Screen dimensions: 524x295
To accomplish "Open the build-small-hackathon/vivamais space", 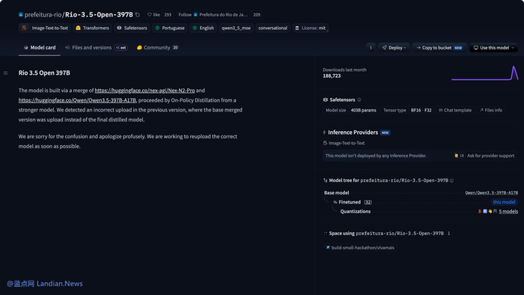I will 360,248.
